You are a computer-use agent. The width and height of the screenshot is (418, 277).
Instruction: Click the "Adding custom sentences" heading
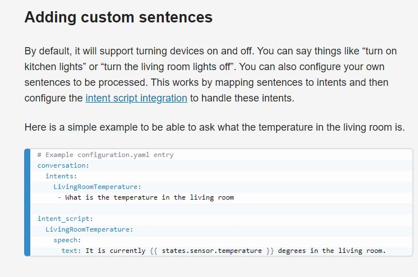(x=118, y=17)
